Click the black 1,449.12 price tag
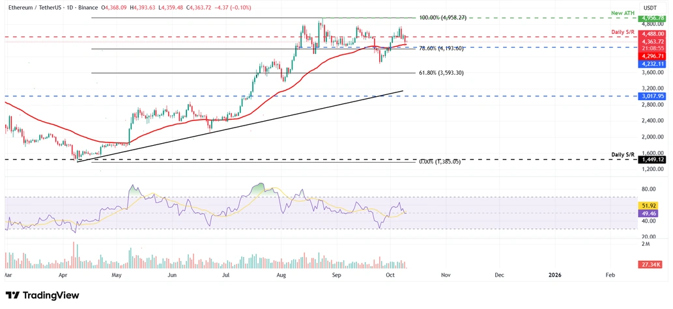 pos(653,159)
